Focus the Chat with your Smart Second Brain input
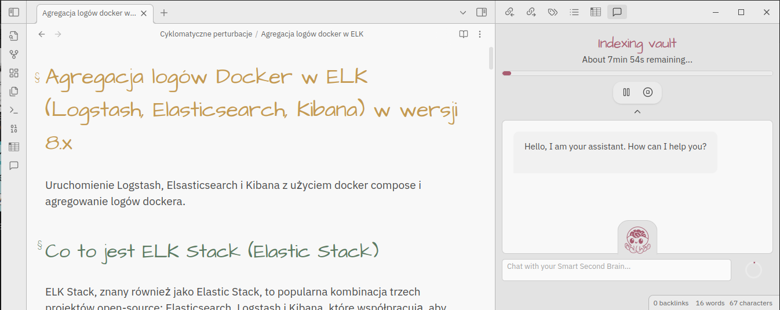This screenshot has width=780, height=310. 617,270
